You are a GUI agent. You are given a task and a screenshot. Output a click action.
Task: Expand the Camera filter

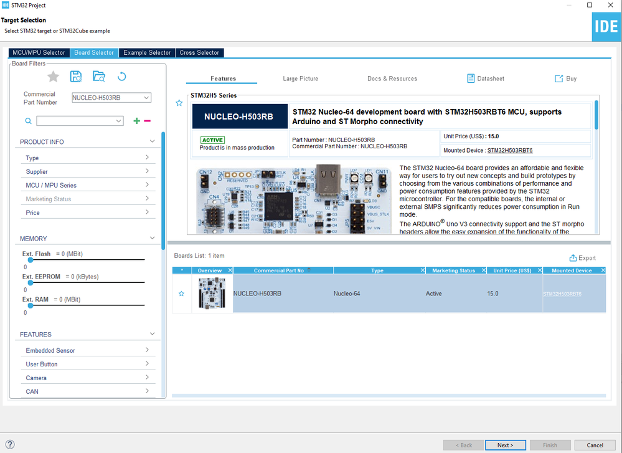coord(147,377)
